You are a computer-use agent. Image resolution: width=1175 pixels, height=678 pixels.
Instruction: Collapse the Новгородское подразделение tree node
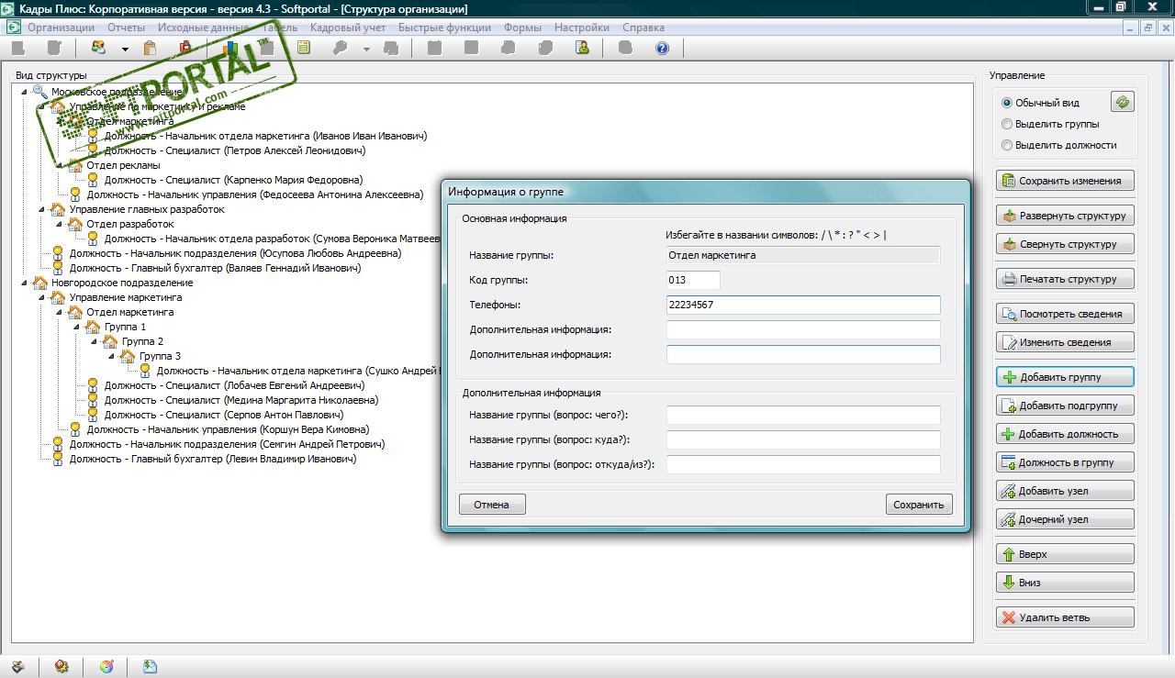click(23, 283)
